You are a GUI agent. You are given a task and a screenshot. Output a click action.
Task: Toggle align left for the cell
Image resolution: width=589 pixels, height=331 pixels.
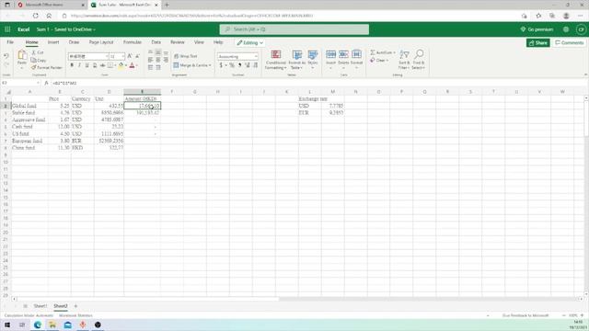[150, 60]
